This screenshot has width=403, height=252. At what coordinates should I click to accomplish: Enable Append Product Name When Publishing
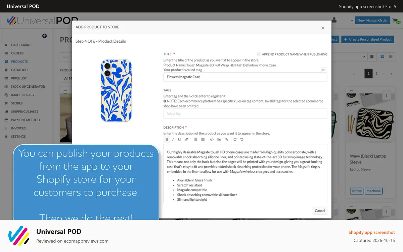coord(259,54)
